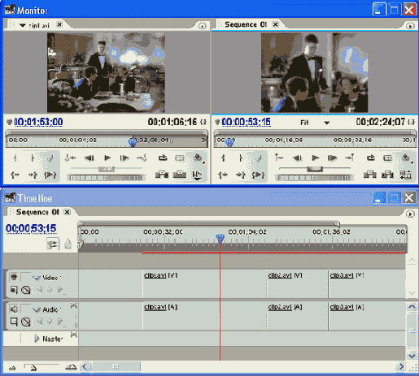419x376 pixels.
Task: Open the Fit zoom level dropdown
Action: pyautogui.click(x=327, y=123)
